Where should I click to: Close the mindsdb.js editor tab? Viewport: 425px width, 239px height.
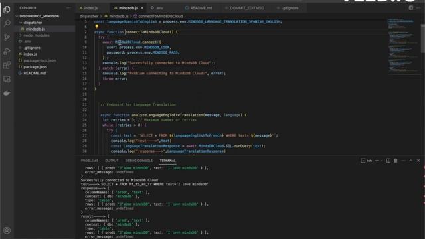(142, 8)
